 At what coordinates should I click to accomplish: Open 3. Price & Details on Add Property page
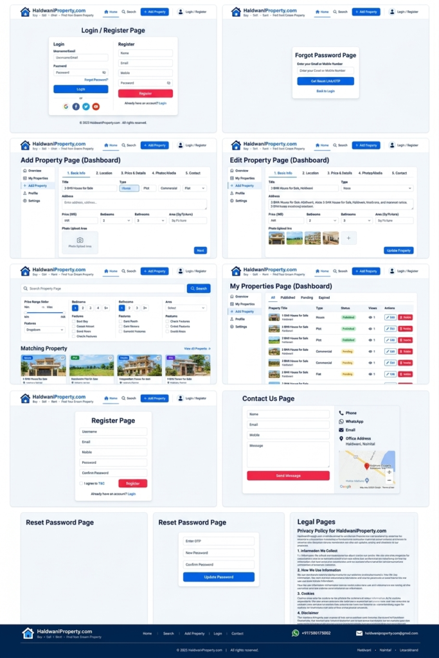click(133, 173)
